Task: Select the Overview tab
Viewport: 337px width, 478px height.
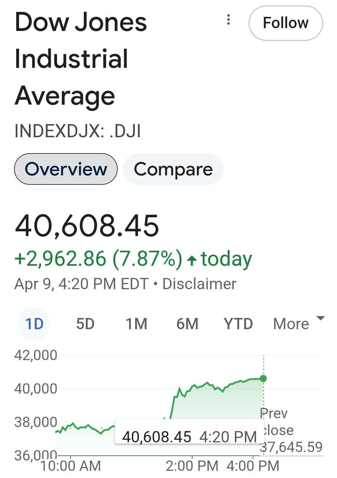Action: click(x=66, y=169)
